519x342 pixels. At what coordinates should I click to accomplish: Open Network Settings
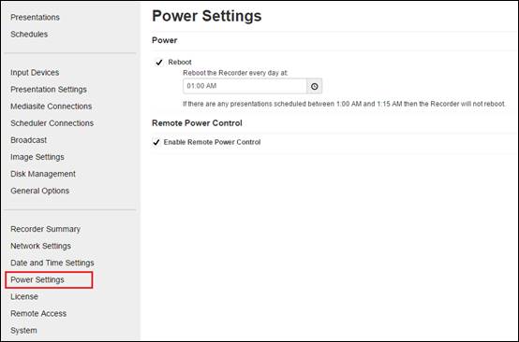(x=40, y=246)
